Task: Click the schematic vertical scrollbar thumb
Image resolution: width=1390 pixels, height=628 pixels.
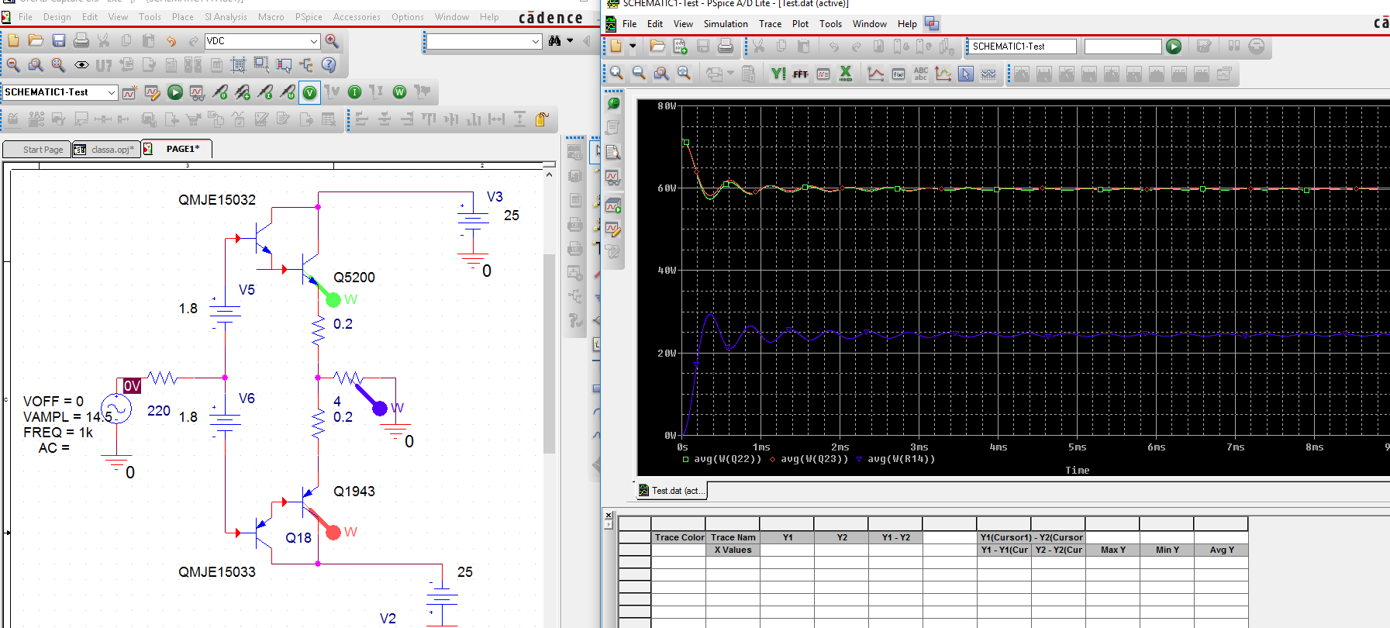Action: [x=549, y=353]
